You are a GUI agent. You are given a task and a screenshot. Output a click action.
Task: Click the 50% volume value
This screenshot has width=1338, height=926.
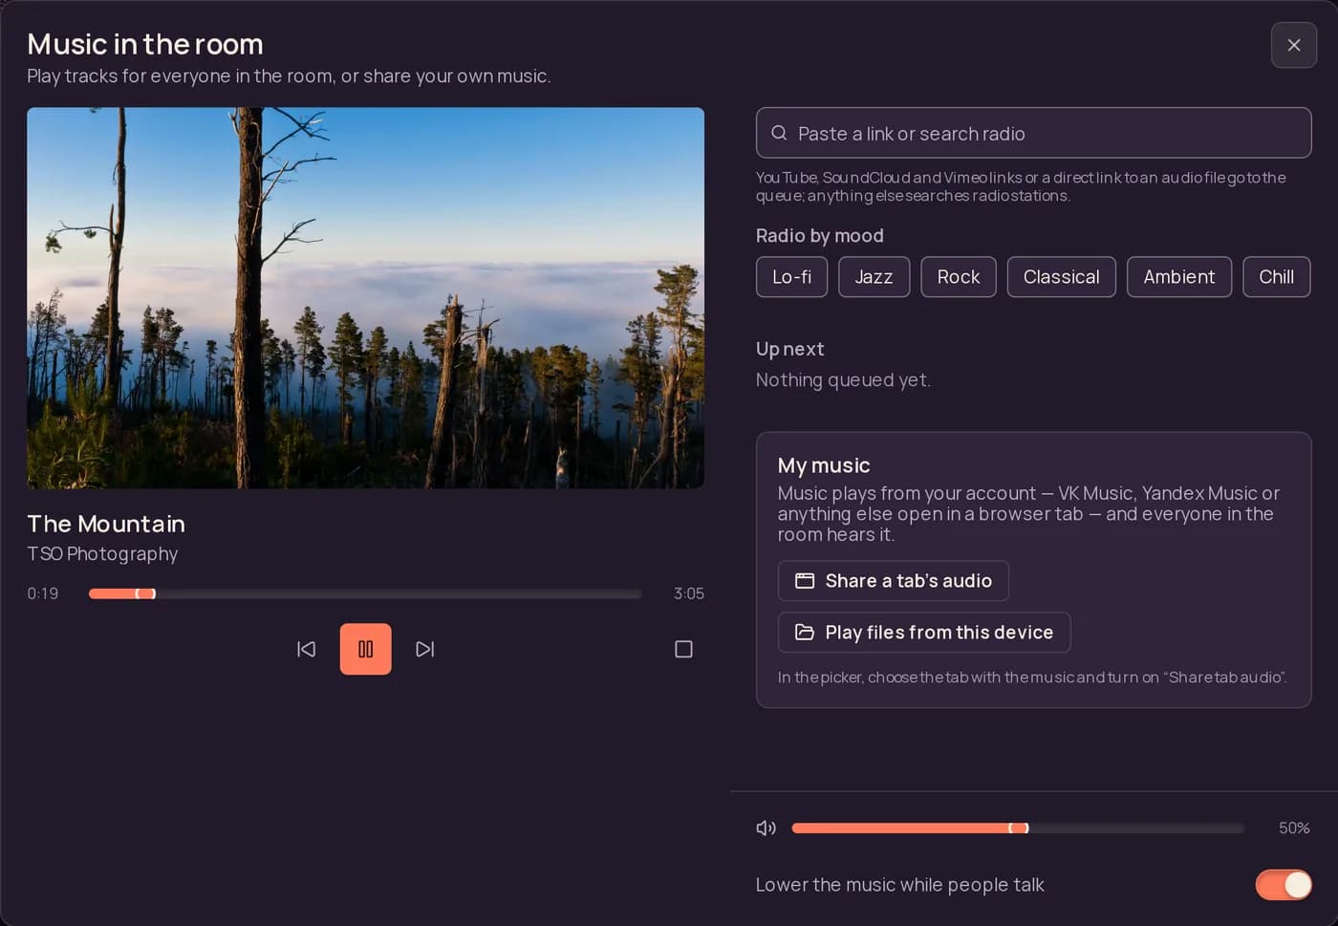coord(1294,828)
